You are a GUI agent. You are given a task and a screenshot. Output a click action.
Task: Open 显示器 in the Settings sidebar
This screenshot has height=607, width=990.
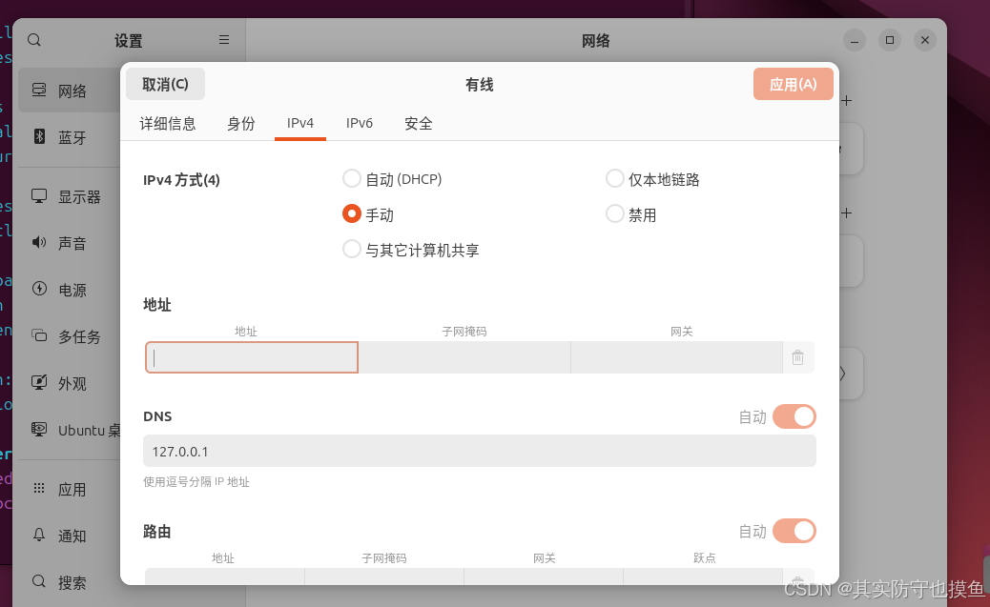(x=79, y=197)
